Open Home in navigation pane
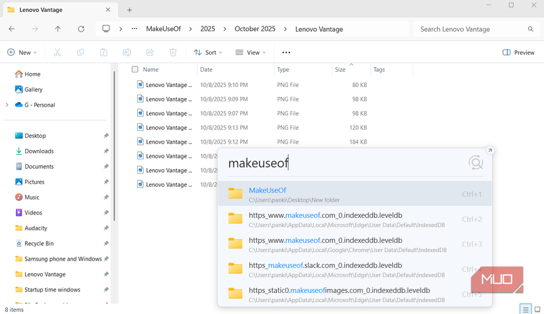 (28, 74)
